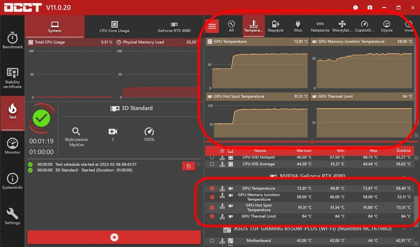Image resolution: width=420 pixels, height=247 pixels.
Task: Stop the running test
Action: click(114, 237)
